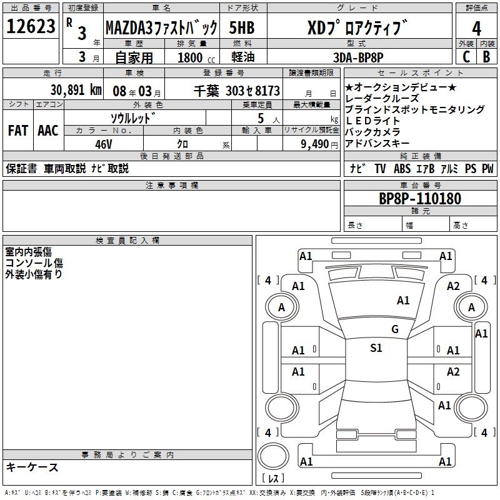
Task: Select the recycle deposit 9,490円
Action: point(319,144)
